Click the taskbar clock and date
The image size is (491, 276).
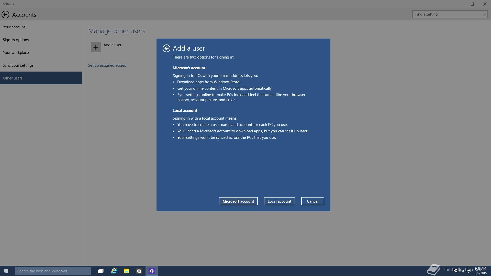pyautogui.click(x=481, y=271)
